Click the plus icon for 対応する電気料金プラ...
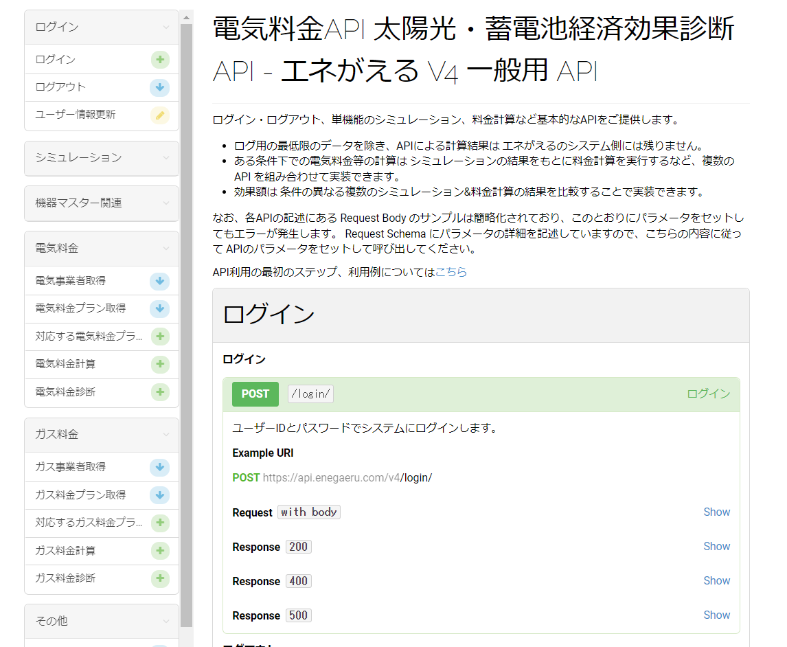This screenshot has width=787, height=647. 160,337
